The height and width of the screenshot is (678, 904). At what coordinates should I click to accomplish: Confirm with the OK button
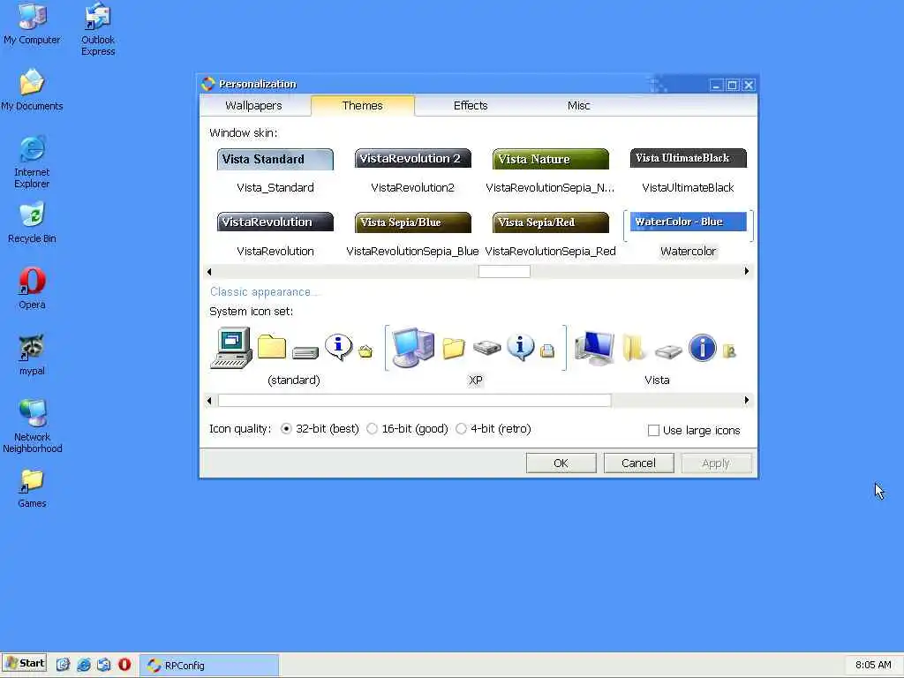coord(561,463)
